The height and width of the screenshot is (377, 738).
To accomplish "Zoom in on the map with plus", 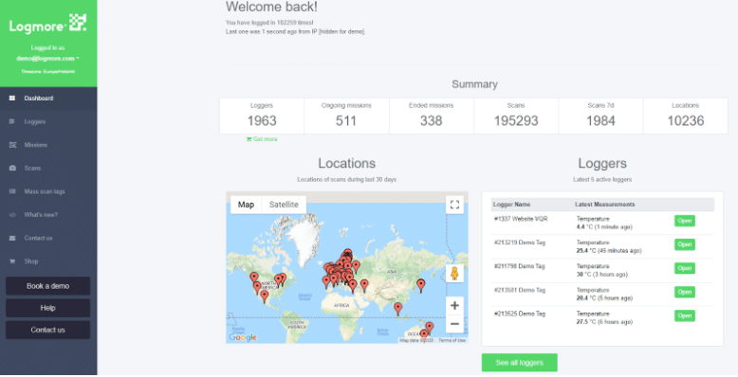I will click(x=454, y=306).
